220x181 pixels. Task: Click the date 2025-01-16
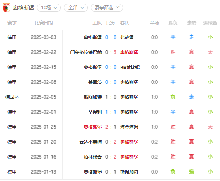tap(44, 157)
